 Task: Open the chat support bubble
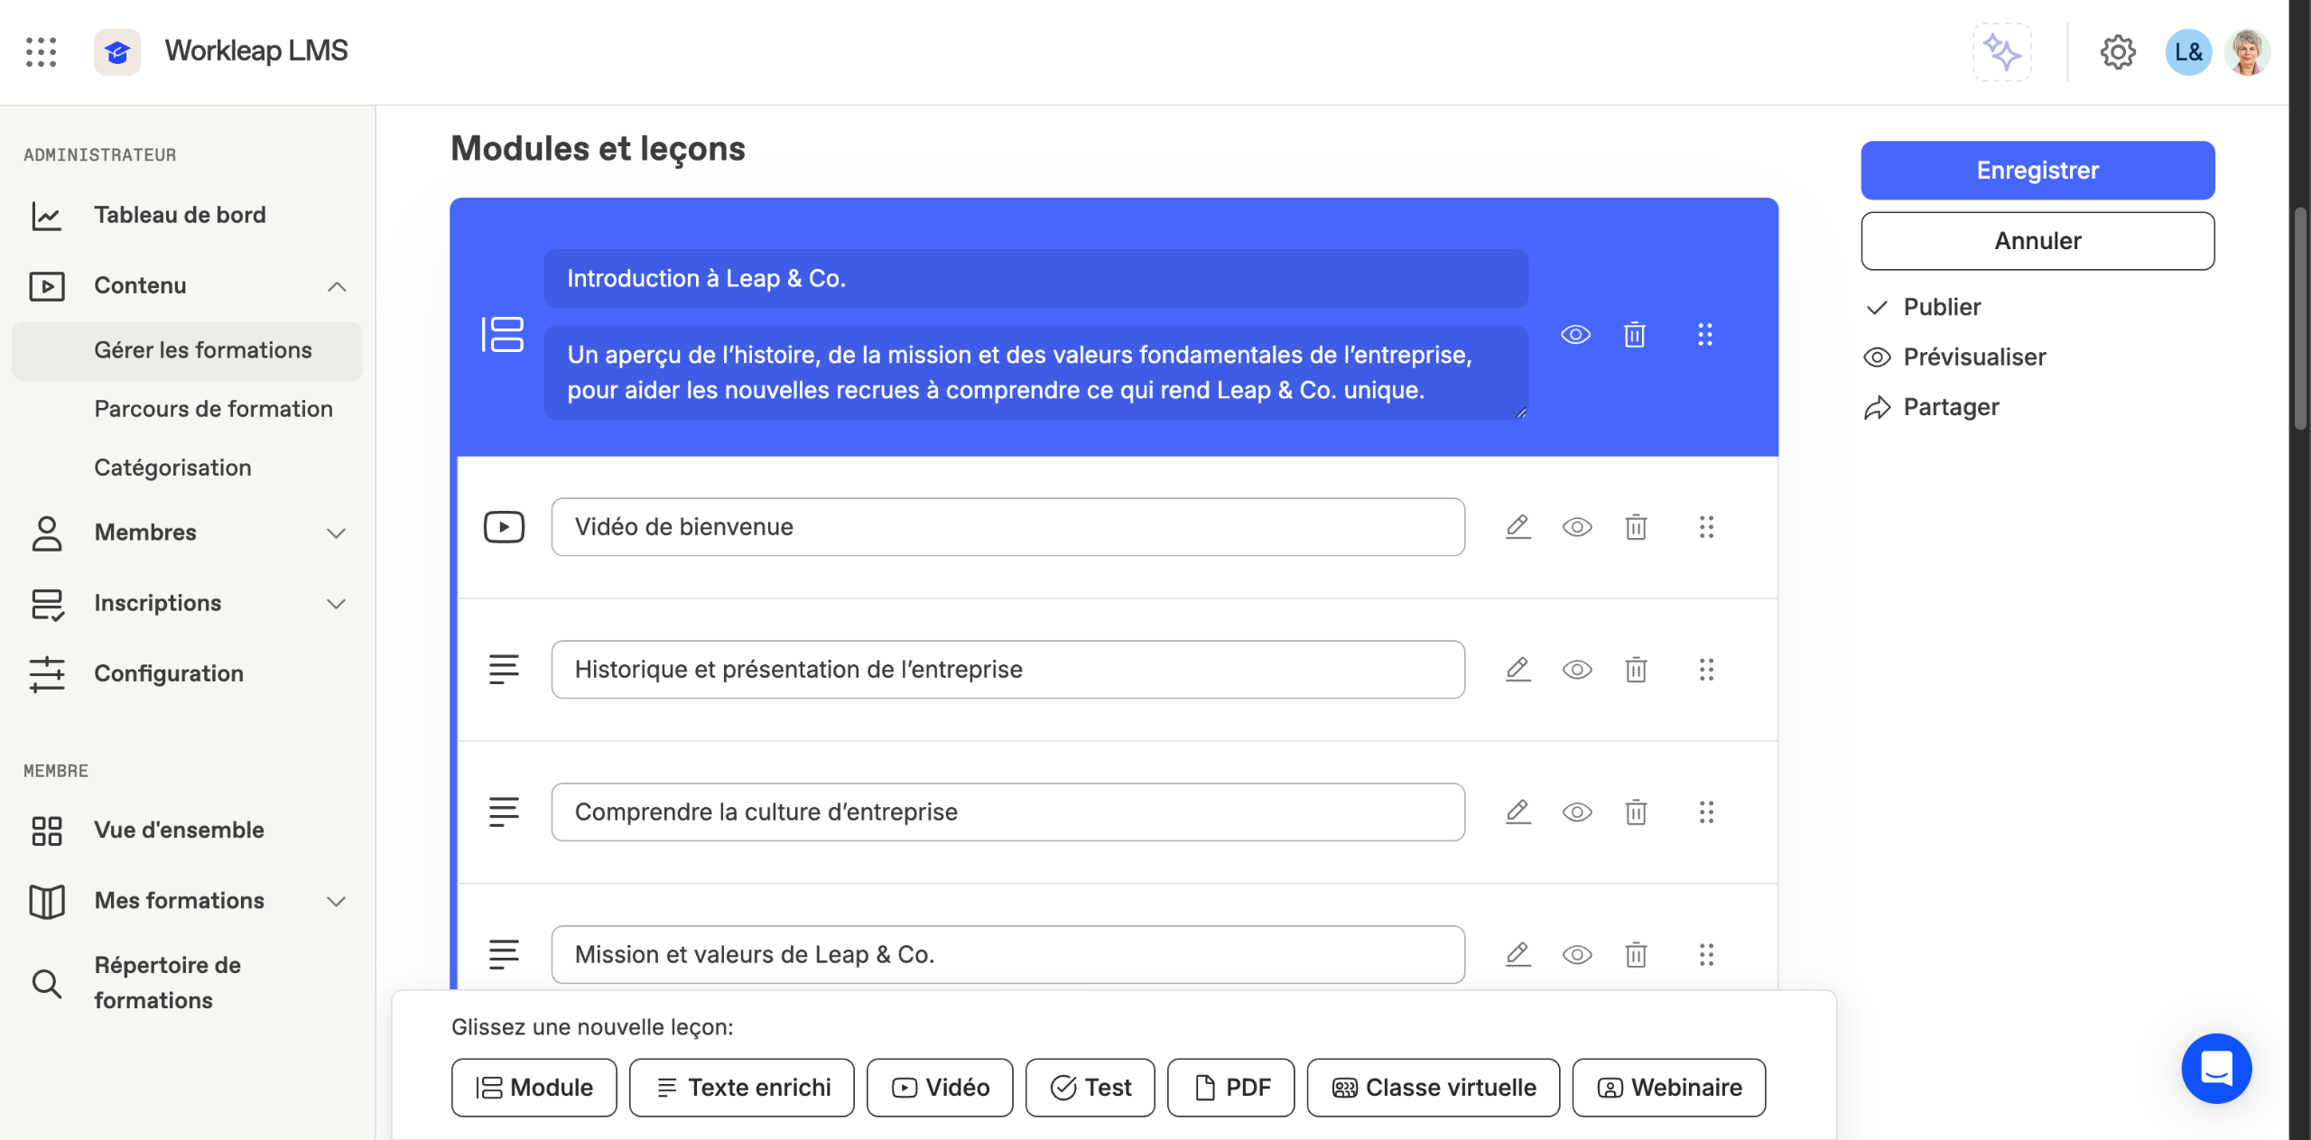[x=2215, y=1068]
